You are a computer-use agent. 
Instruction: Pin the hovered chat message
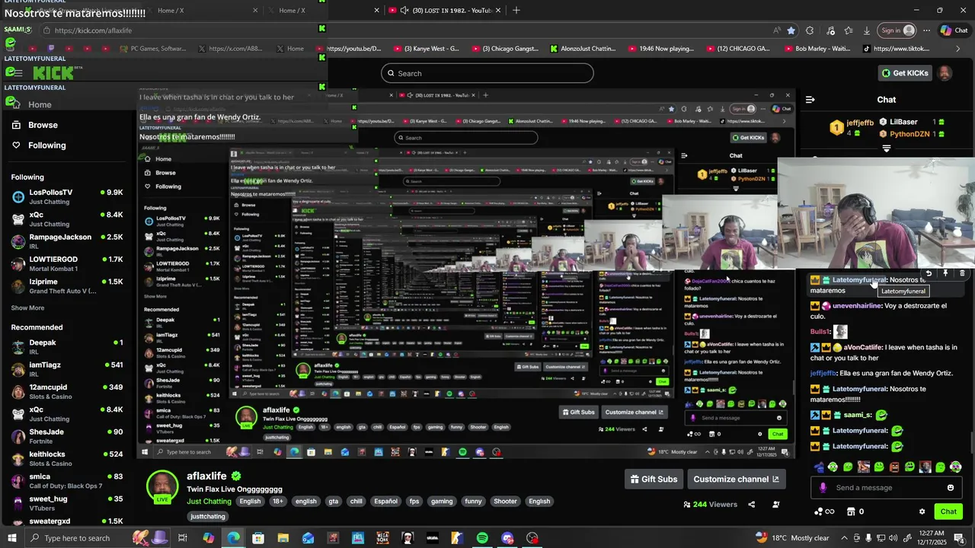pos(945,273)
